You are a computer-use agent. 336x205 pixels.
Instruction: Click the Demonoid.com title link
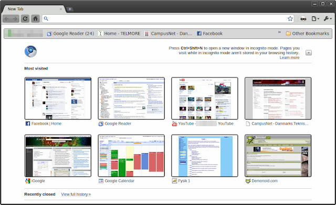coord(265,181)
